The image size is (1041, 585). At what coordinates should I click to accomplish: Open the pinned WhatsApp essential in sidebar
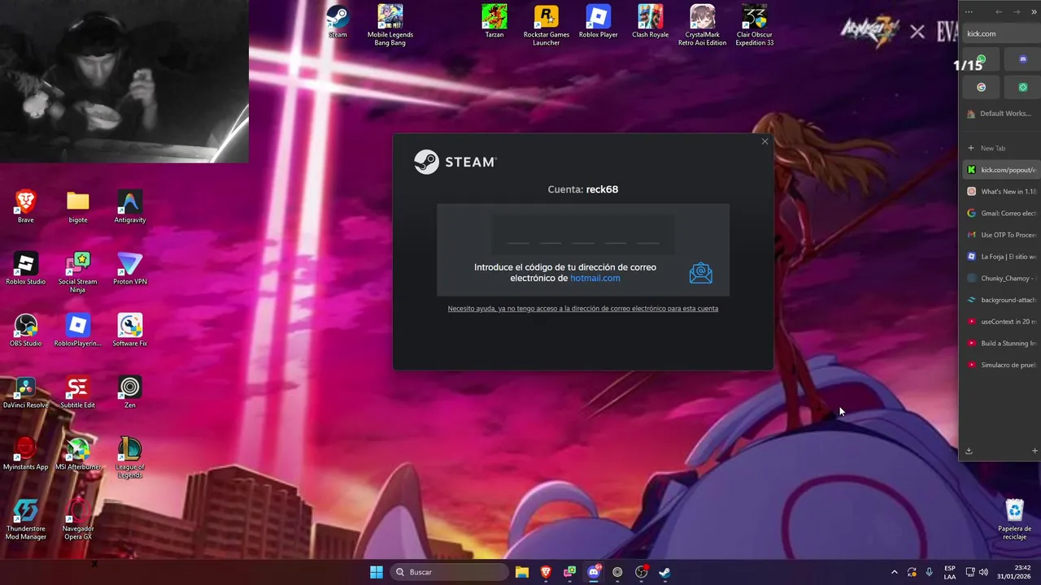[x=982, y=60]
